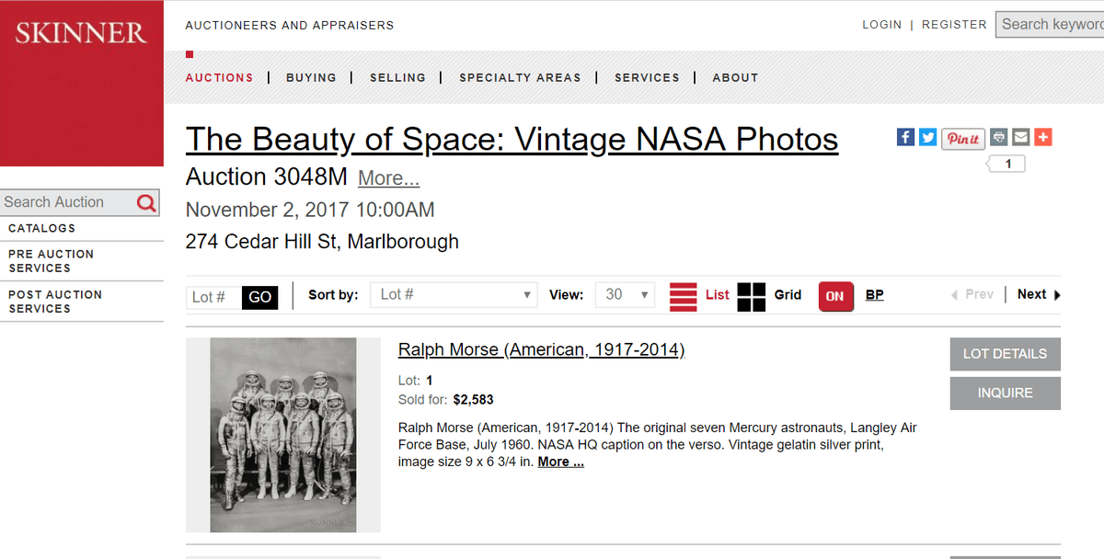1104x559 pixels.
Task: Pin the auction with the Pin it button
Action: (962, 138)
